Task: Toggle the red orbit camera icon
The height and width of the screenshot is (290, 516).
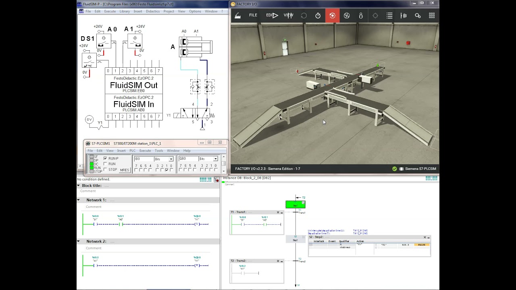Action: coord(332,16)
